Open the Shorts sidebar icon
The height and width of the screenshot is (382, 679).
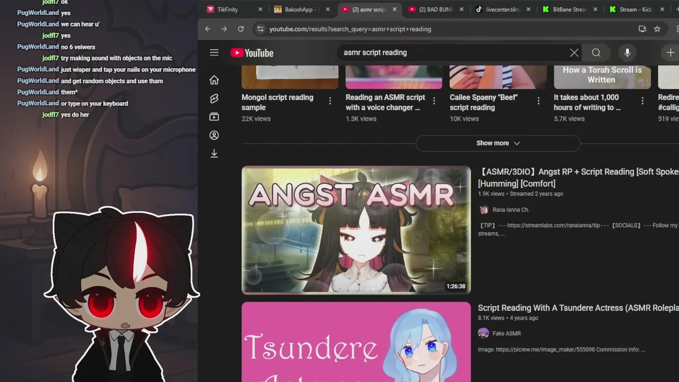[214, 98]
